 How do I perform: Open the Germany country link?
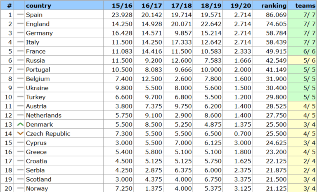tap(39, 33)
